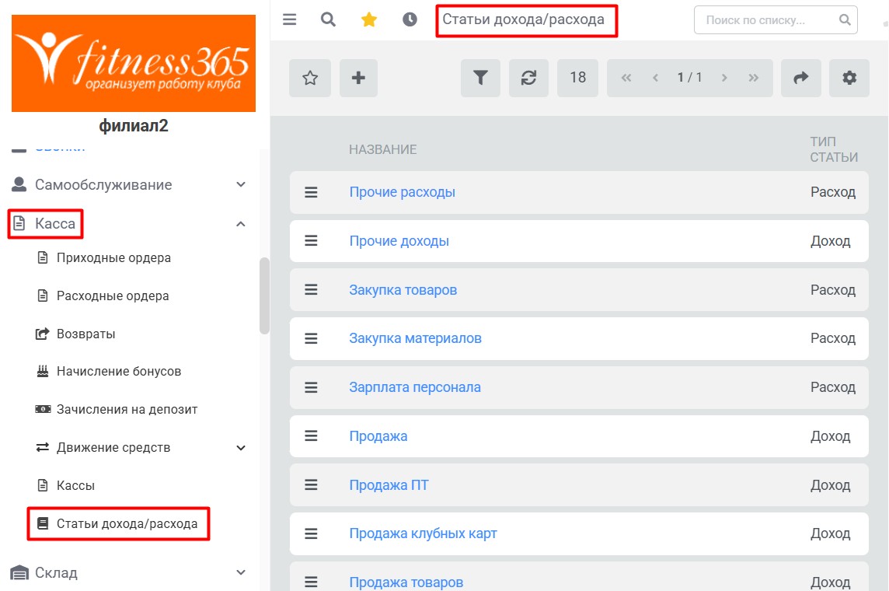Click the 'НАЗВАНИЕ' column header

pos(382,150)
